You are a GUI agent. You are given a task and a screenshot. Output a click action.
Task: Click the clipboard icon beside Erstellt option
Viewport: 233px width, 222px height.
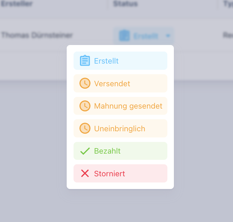click(x=85, y=61)
